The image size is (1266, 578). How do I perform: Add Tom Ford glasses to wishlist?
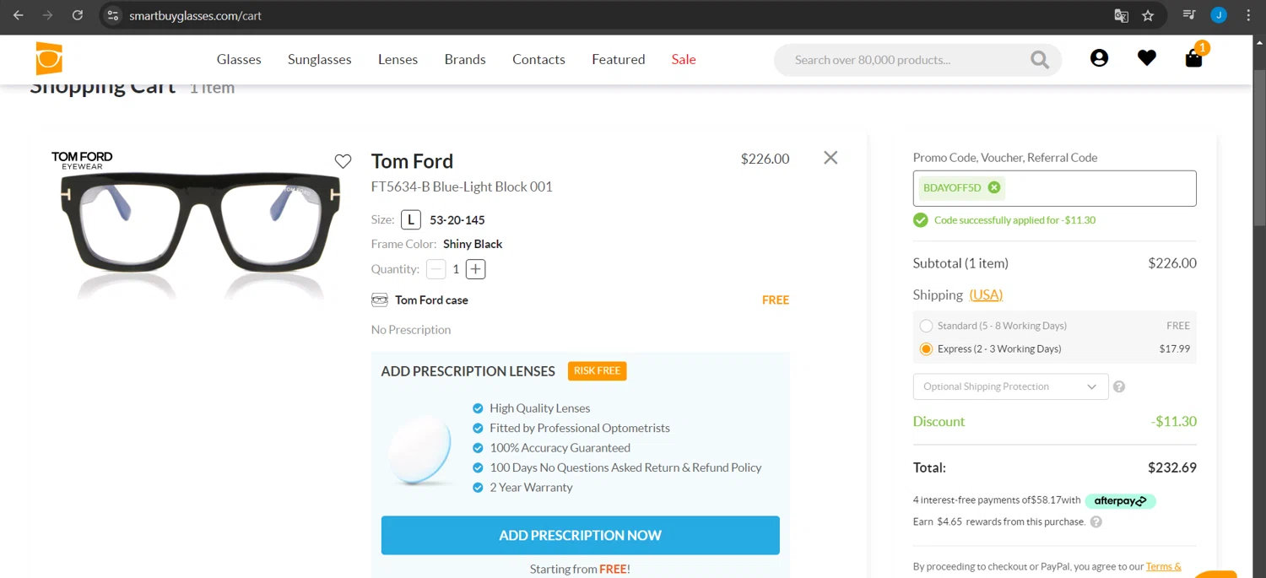point(343,161)
